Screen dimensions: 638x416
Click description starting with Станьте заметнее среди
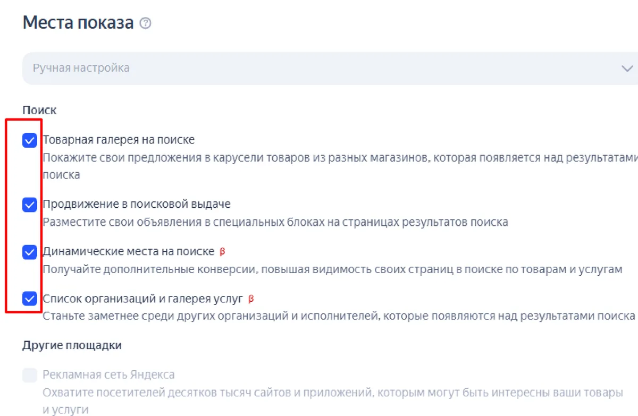pyautogui.click(x=339, y=316)
